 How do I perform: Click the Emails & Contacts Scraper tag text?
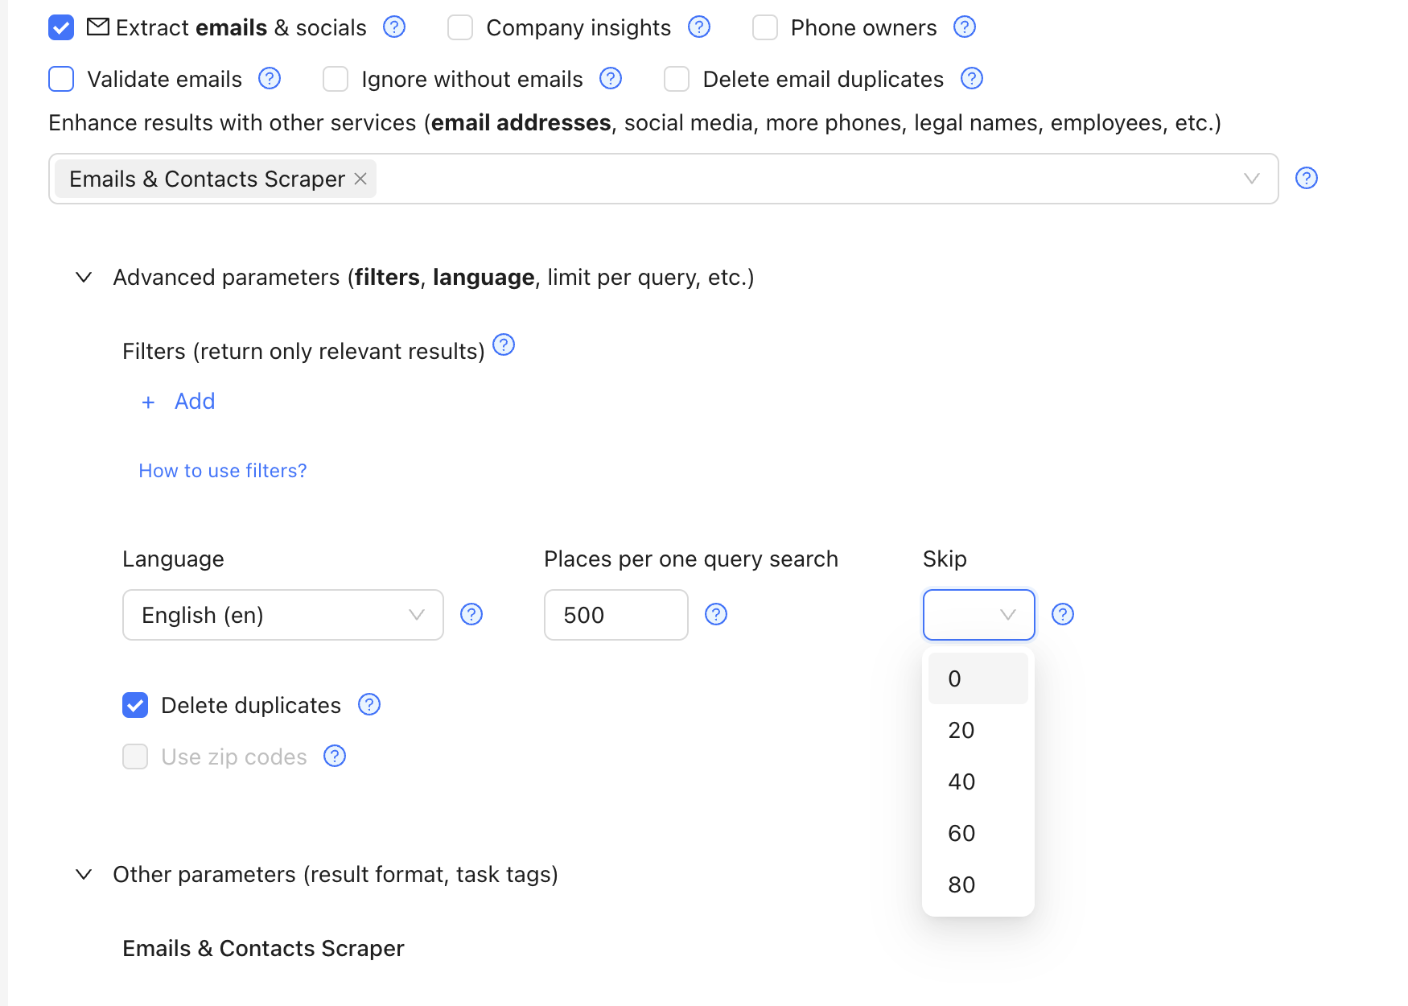207,179
